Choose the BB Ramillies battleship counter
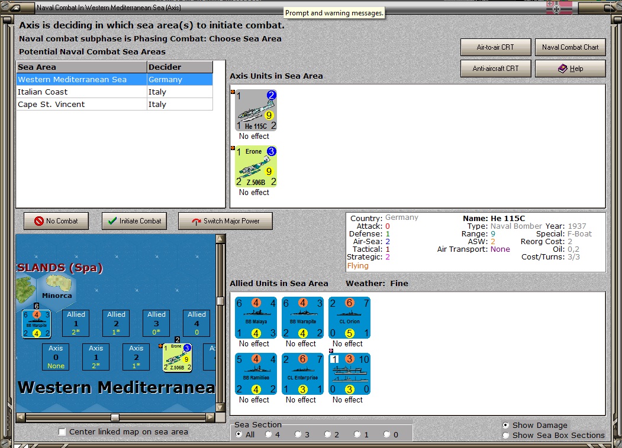The image size is (622, 448). (256, 374)
